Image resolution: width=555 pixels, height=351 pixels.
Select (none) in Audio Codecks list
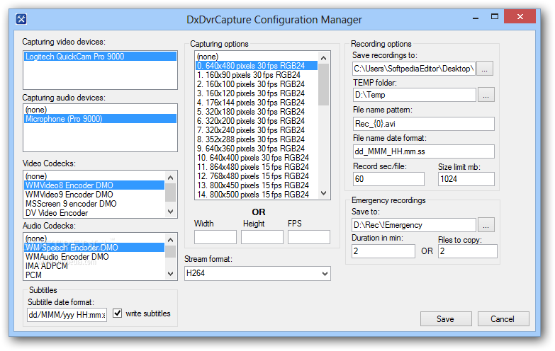coord(94,238)
